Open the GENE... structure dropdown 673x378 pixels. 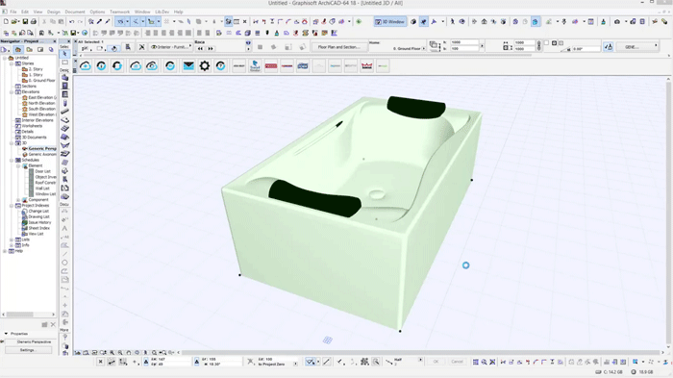[x=636, y=47]
